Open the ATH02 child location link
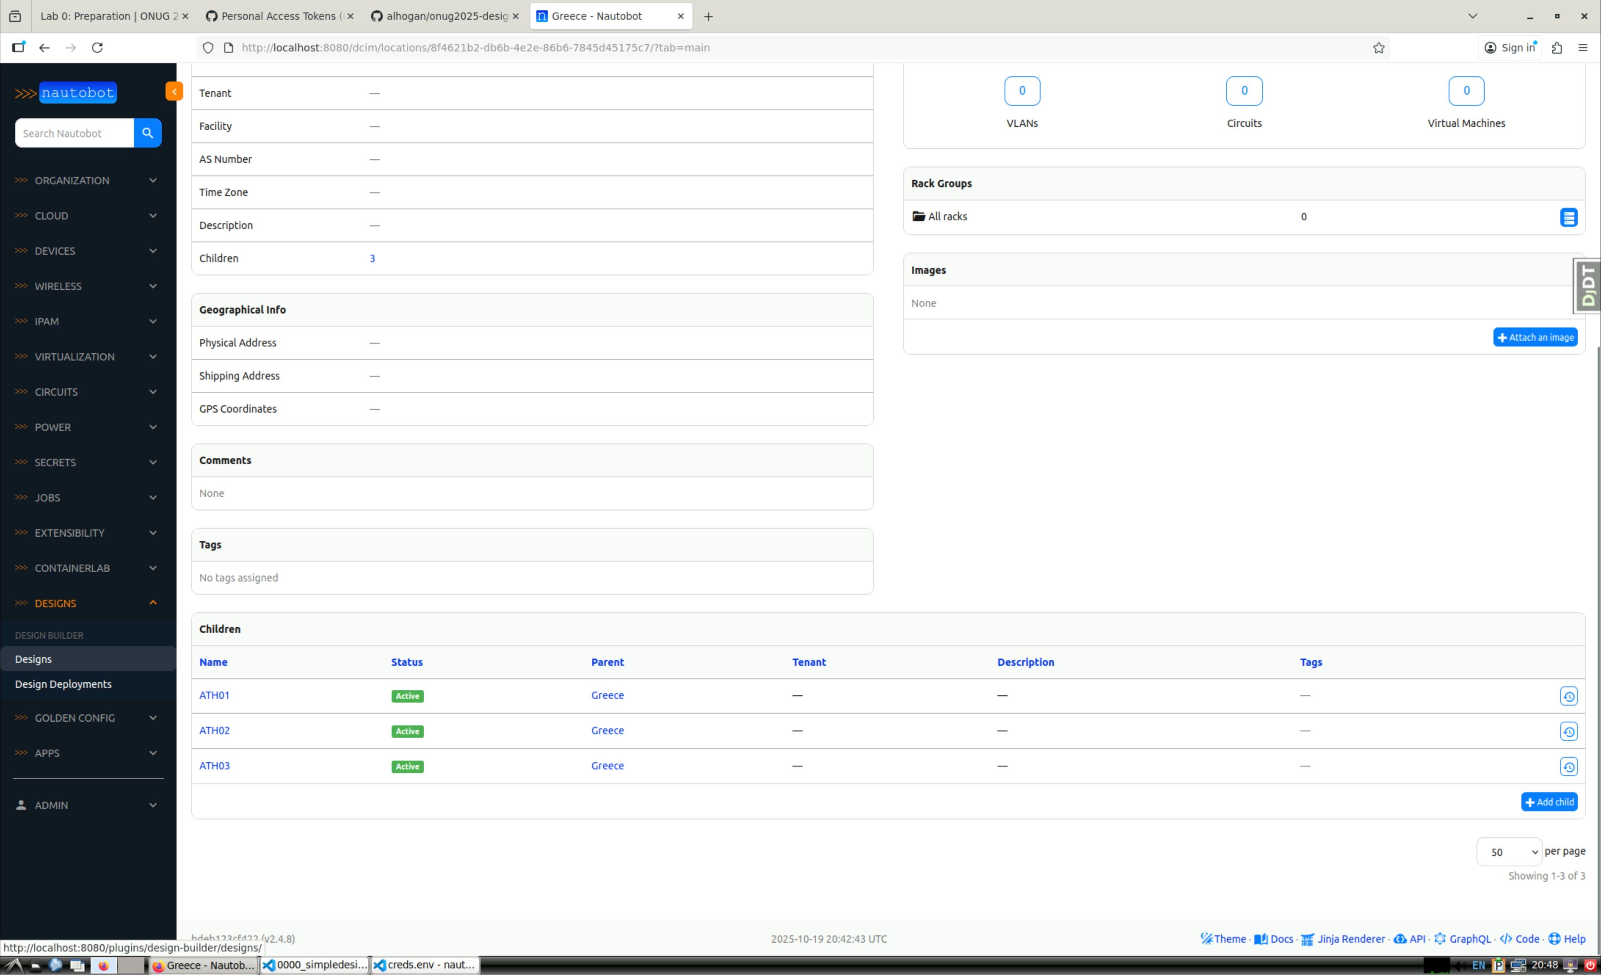Screen dimensions: 1601x975 214,730
